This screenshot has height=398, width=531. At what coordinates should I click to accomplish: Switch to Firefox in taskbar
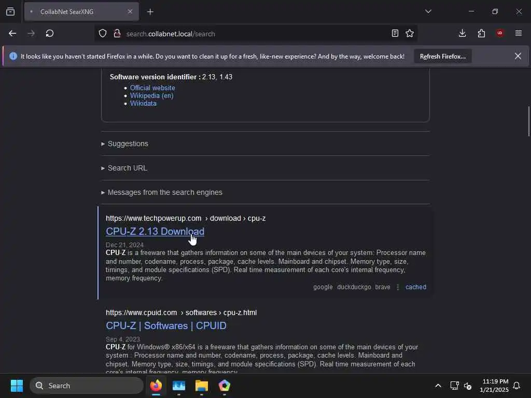tap(156, 386)
